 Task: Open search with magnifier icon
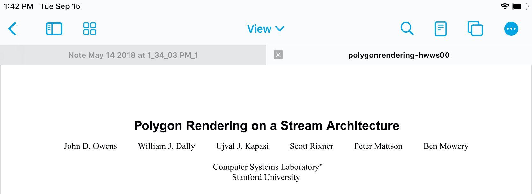[x=407, y=29]
